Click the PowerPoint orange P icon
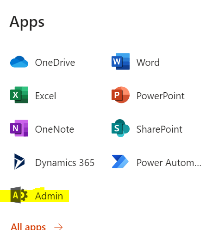This screenshot has height=230, width=206. pyautogui.click(x=120, y=95)
